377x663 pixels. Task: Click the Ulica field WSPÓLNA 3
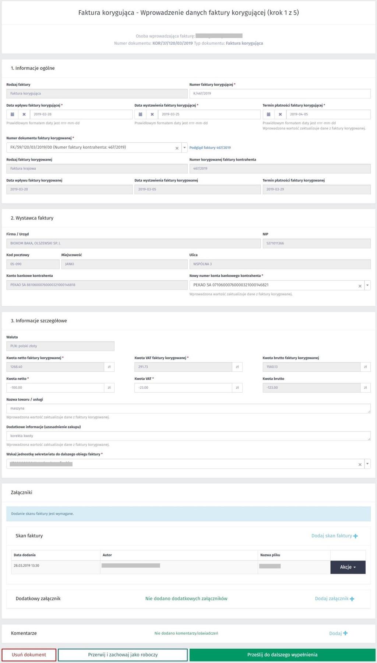280,264
